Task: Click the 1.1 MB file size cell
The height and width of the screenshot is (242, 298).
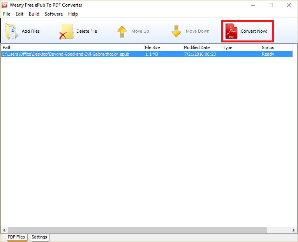Action: 152,54
